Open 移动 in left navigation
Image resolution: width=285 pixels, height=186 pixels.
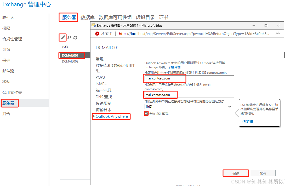point(6,82)
